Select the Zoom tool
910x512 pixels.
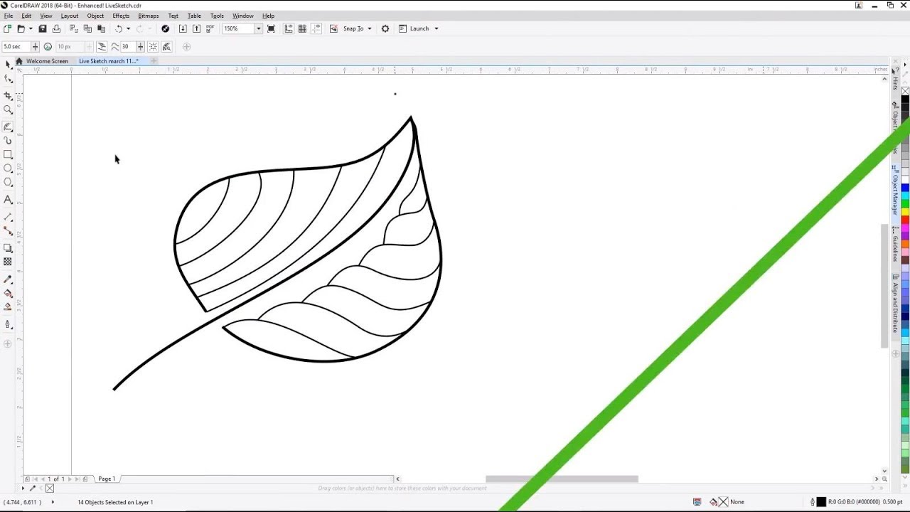(8, 110)
